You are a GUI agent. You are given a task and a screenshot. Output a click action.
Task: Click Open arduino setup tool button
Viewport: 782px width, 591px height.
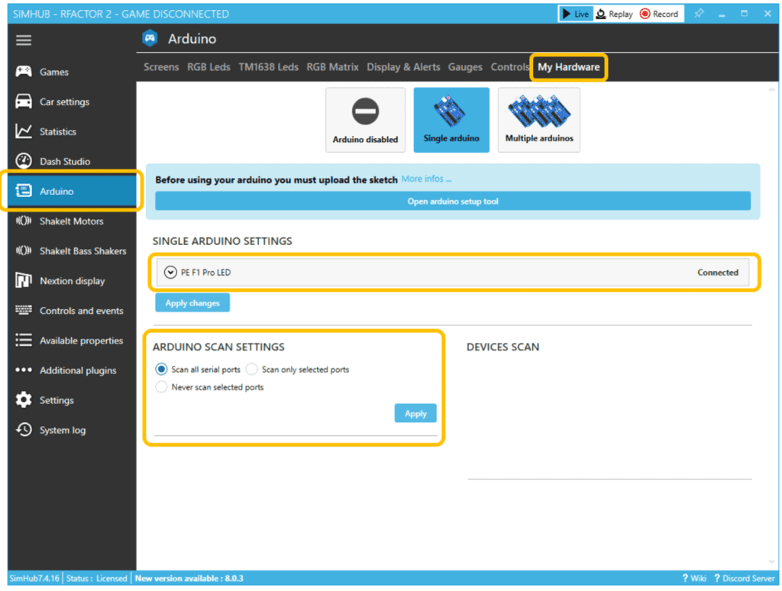tap(452, 202)
